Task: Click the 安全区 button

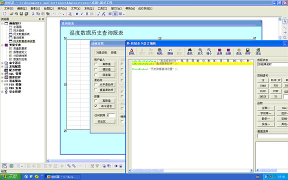Action: coord(104,121)
